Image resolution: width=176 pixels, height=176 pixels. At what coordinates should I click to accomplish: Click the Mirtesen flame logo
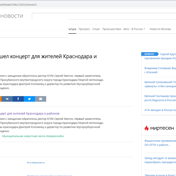(147, 128)
